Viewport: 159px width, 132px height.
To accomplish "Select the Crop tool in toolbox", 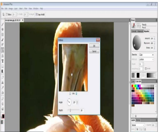I will 3,50.
